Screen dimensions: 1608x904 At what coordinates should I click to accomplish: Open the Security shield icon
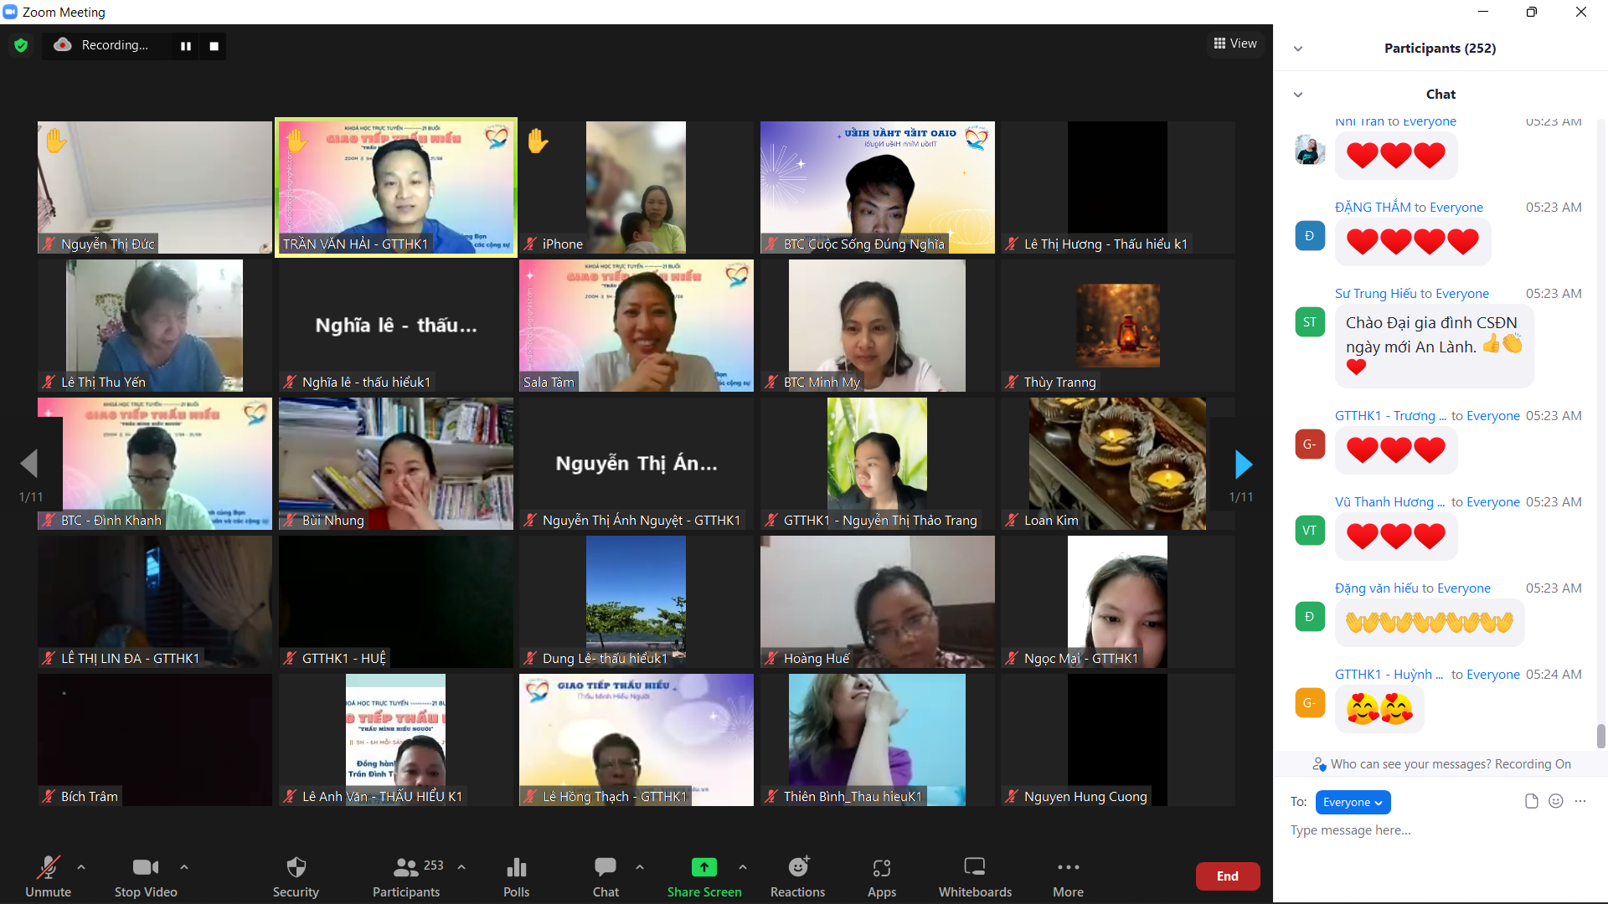(296, 867)
